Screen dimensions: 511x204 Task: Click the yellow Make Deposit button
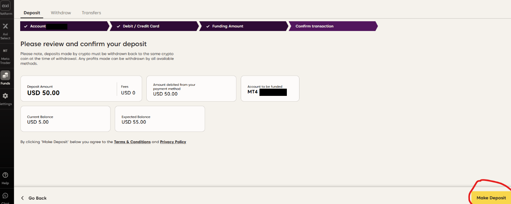coord(491,198)
